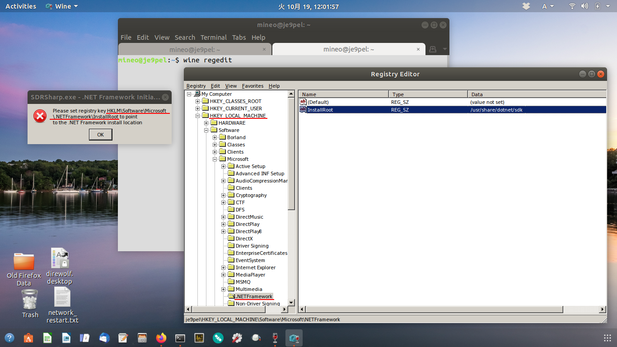
Task: Open the clock and calendar in top bar
Action: tap(308, 6)
